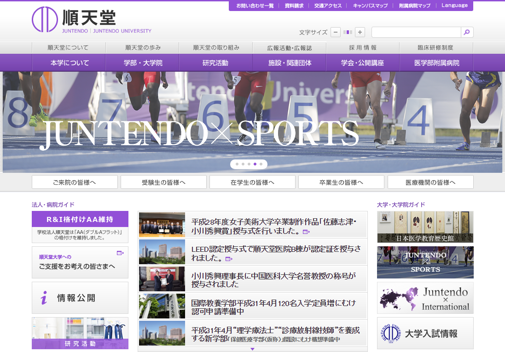Image resolution: width=505 pixels, height=352 pixels.
Task: Click ご来院の皆様へ button
Action: (75, 182)
